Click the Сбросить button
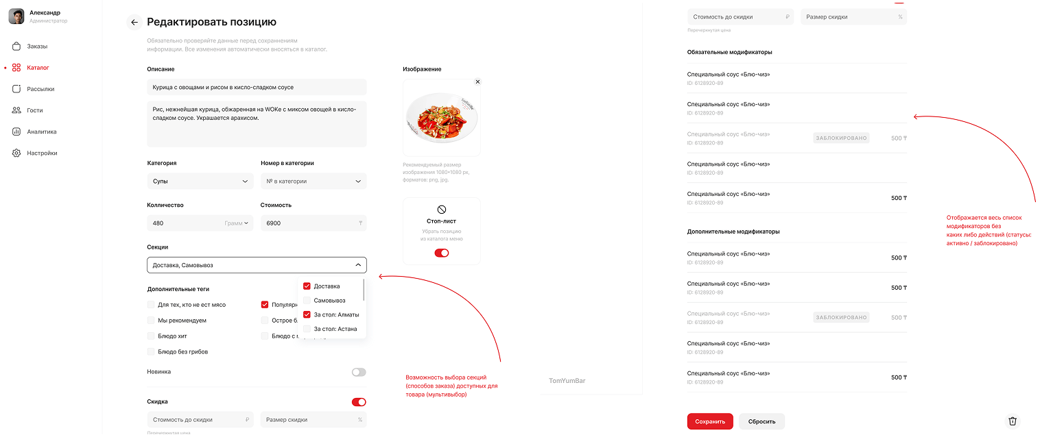Screen dimensions: 1053x437 click(x=761, y=421)
